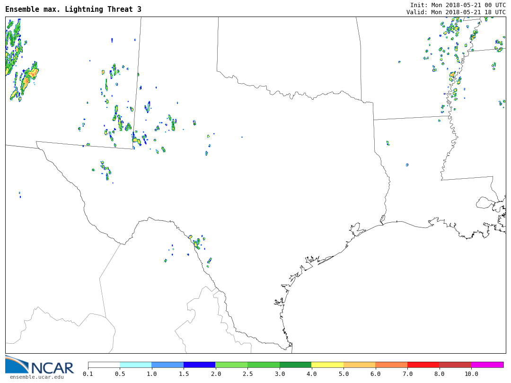Viewport: 511px width, 383px height.
Task: Click the 5.0 colorbar tick label
Action: pyautogui.click(x=344, y=374)
